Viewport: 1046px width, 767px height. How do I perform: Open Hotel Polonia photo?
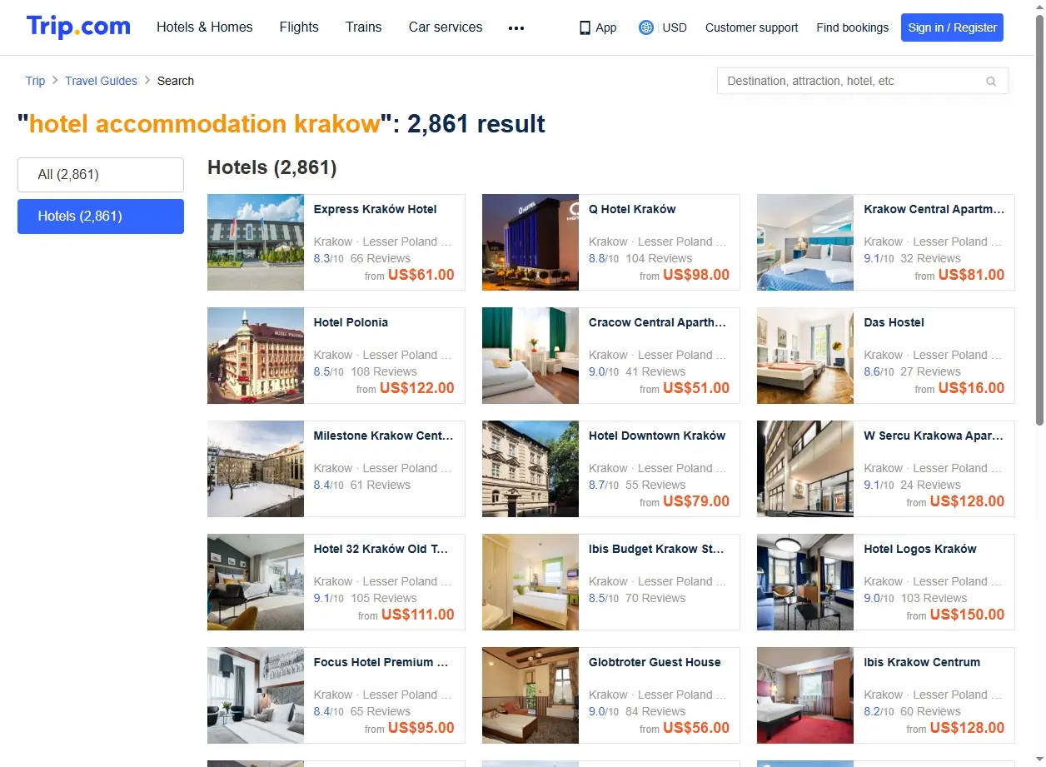point(256,356)
